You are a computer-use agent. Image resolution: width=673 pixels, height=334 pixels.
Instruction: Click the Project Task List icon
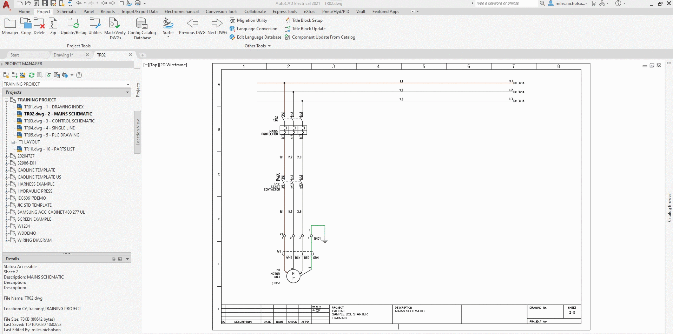tap(40, 75)
